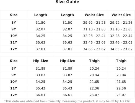Click the Size Guide title
The width and height of the screenshot is (135, 103).
pyautogui.click(x=67, y=2)
